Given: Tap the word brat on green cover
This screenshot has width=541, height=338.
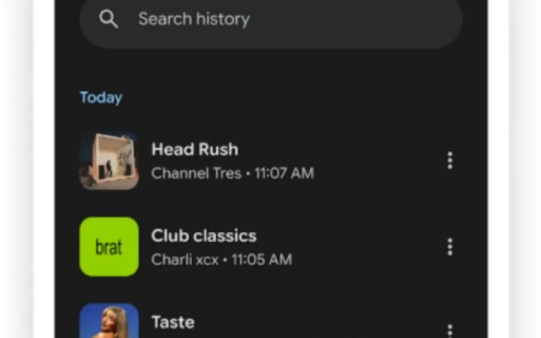Looking at the screenshot, I should pos(109,247).
